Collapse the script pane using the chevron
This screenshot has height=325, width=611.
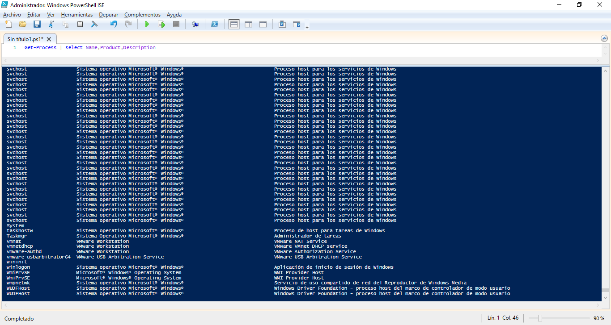(604, 38)
